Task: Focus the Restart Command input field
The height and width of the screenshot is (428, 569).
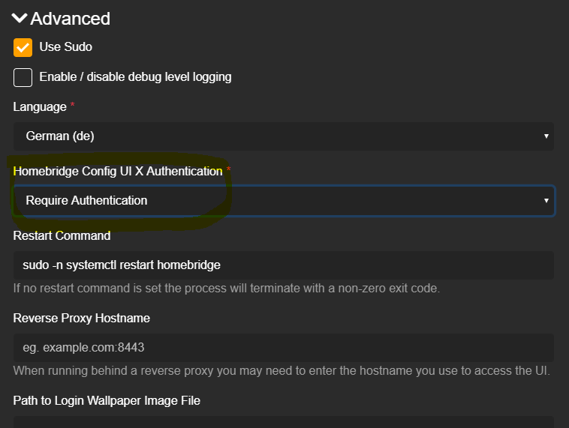Action: (x=283, y=265)
